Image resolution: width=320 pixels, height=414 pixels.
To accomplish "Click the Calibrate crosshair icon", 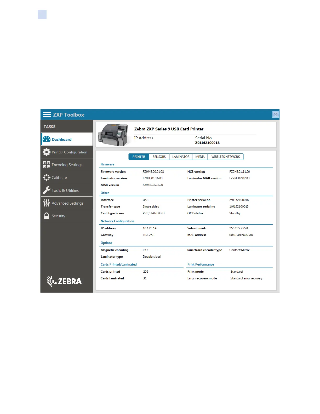I will pyautogui.click(x=47, y=178).
